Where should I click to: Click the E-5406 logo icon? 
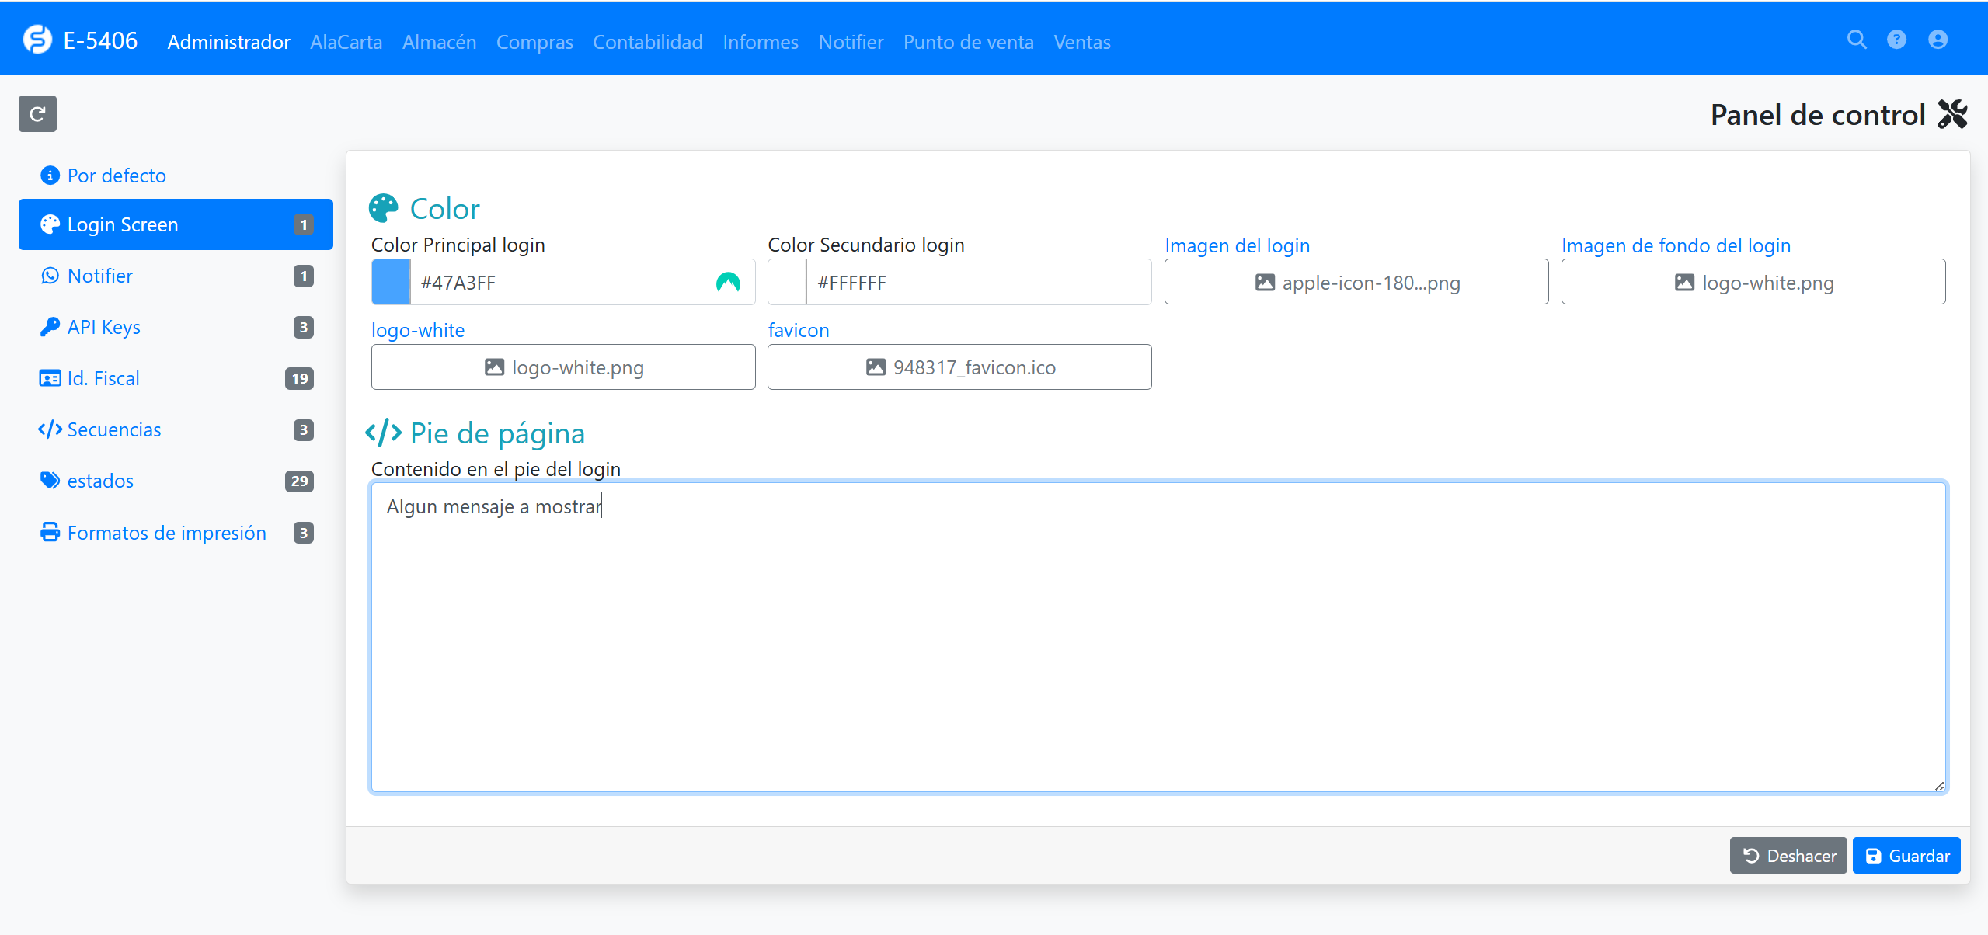pos(37,40)
